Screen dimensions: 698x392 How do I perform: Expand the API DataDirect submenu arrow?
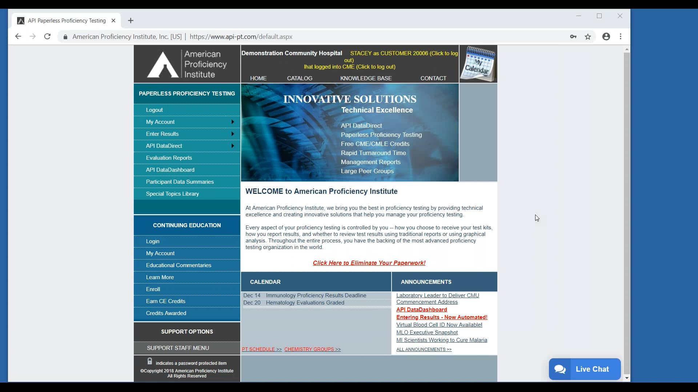pyautogui.click(x=232, y=146)
